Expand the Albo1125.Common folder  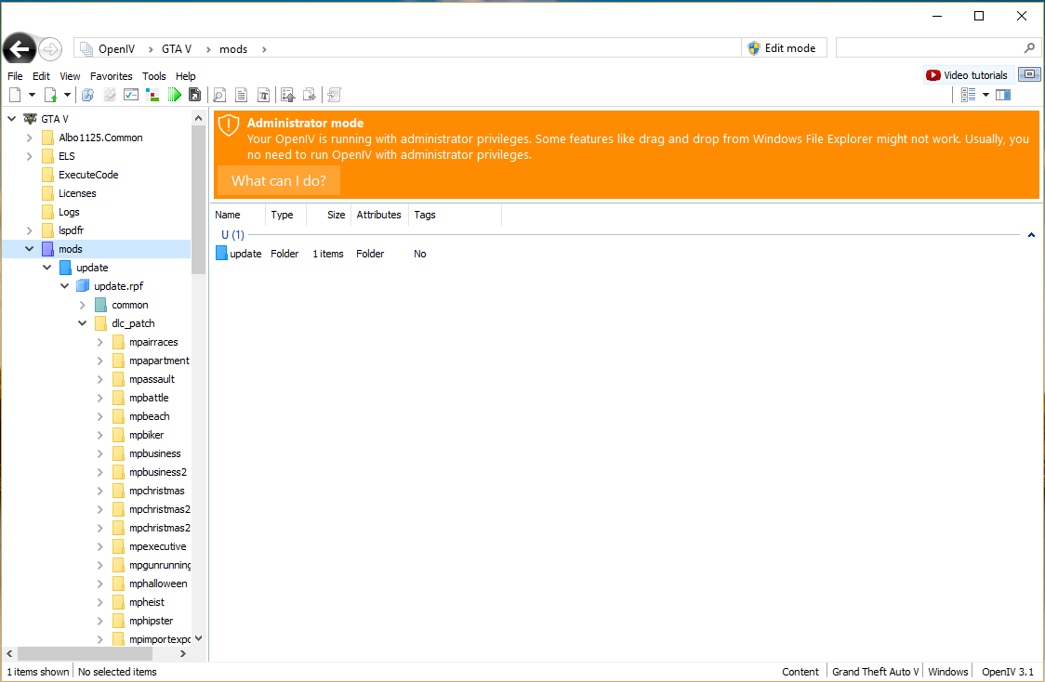[30, 138]
